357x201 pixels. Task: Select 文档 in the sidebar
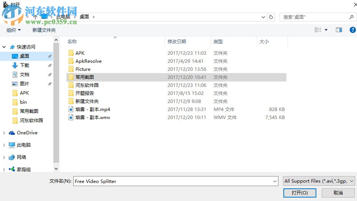(x=25, y=75)
